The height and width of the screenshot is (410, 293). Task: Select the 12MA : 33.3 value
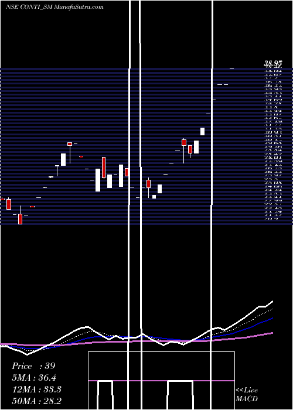click(x=36, y=389)
